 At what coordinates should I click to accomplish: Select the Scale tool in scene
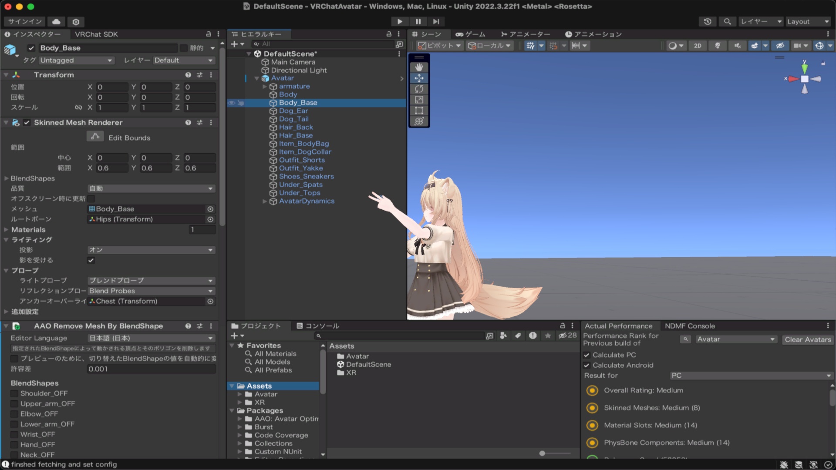click(x=419, y=100)
